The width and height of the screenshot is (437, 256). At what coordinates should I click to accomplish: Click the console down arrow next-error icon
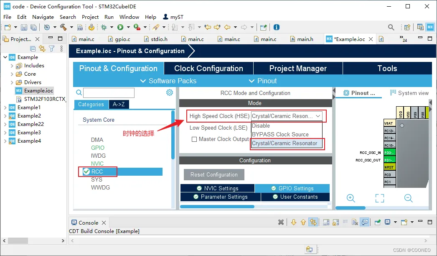293,222
